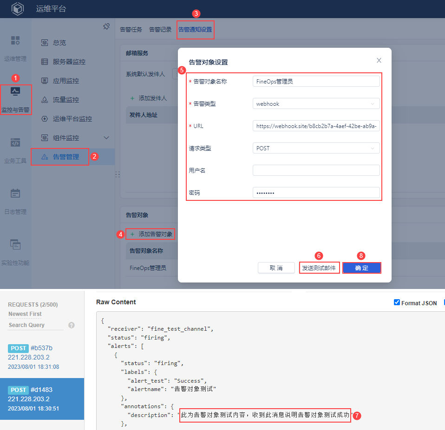Click the REQUESTS (2/500) heading
The height and width of the screenshot is (430, 445).
coord(33,304)
